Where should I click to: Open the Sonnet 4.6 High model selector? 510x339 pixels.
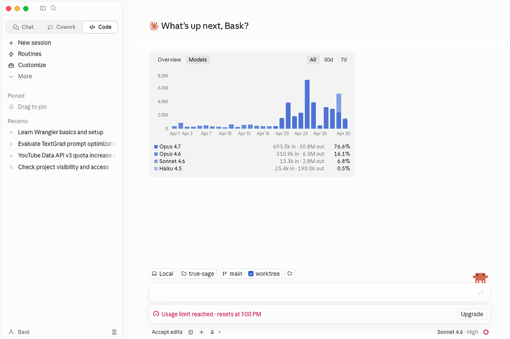(457, 332)
